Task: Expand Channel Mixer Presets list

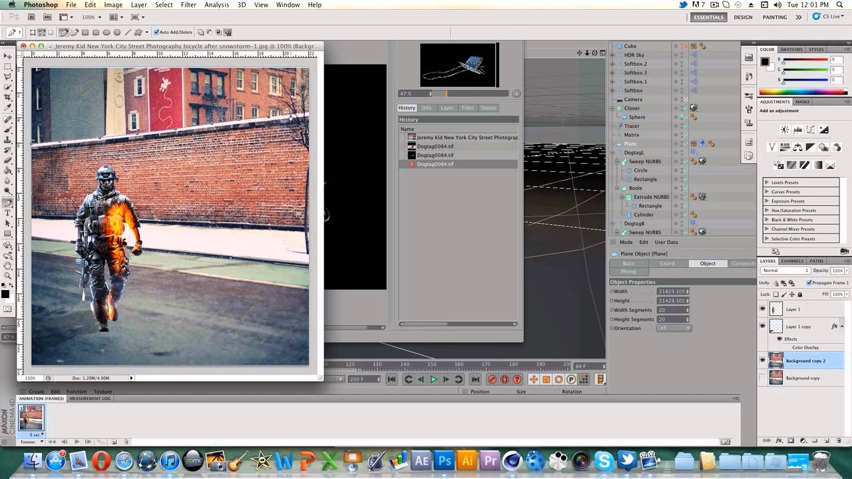Action: tap(767, 229)
